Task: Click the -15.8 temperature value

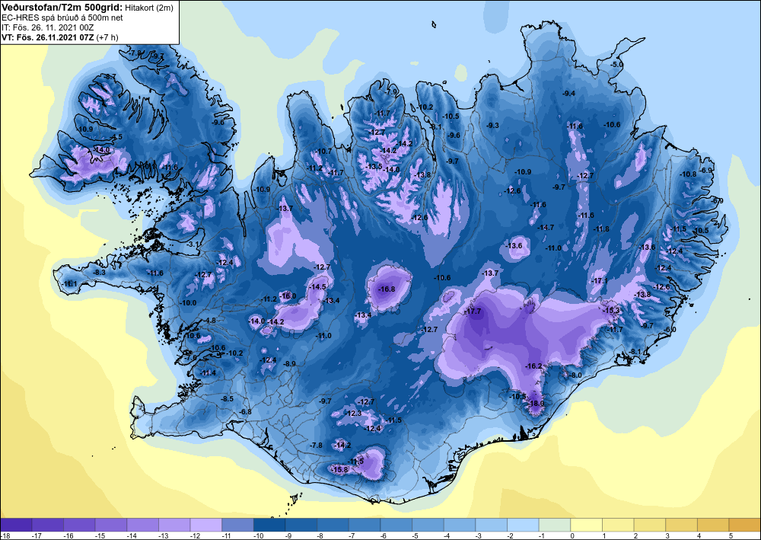Action: pos(339,470)
